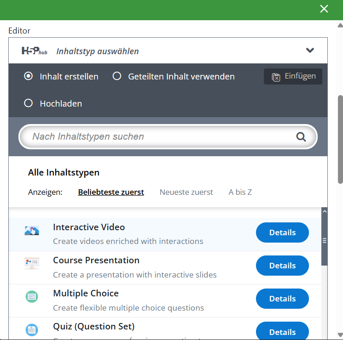Open Details for Interactive Video
This screenshot has width=343, height=340.
click(282, 232)
